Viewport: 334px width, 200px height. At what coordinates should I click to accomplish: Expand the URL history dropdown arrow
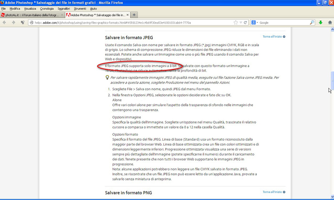tap(241, 22)
